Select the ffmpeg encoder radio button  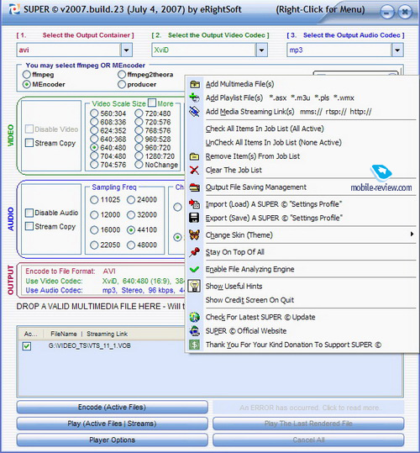(27, 75)
